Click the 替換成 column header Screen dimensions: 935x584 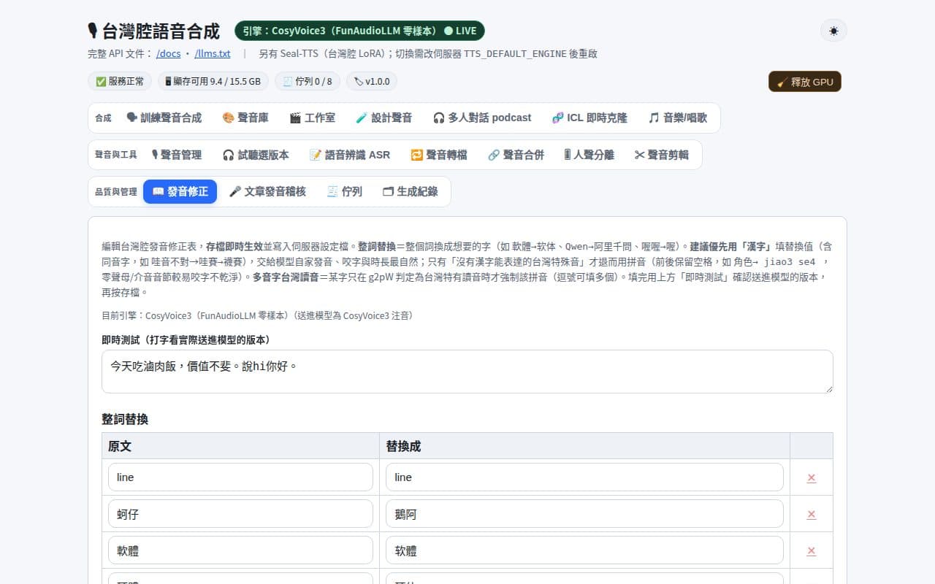tap(584, 446)
